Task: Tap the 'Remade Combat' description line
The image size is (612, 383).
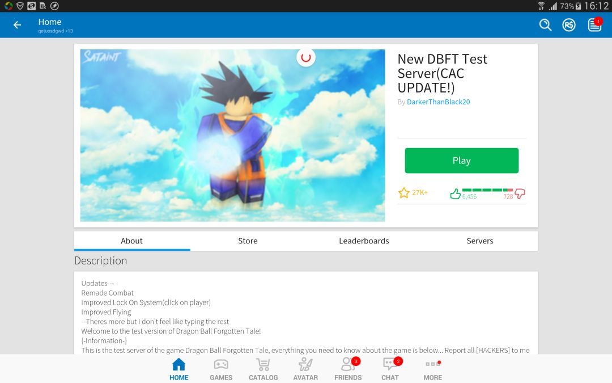Action: click(x=107, y=293)
